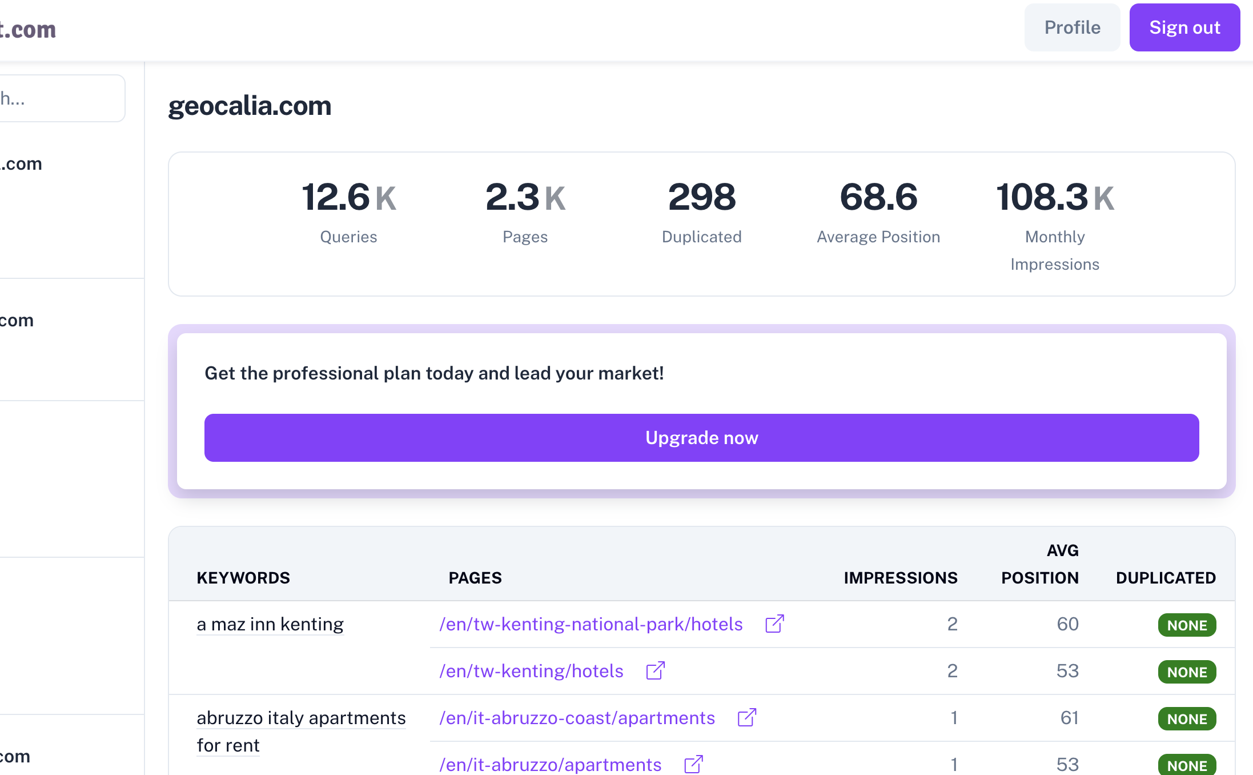Sort table by Impressions column header
1253x775 pixels.
point(900,578)
